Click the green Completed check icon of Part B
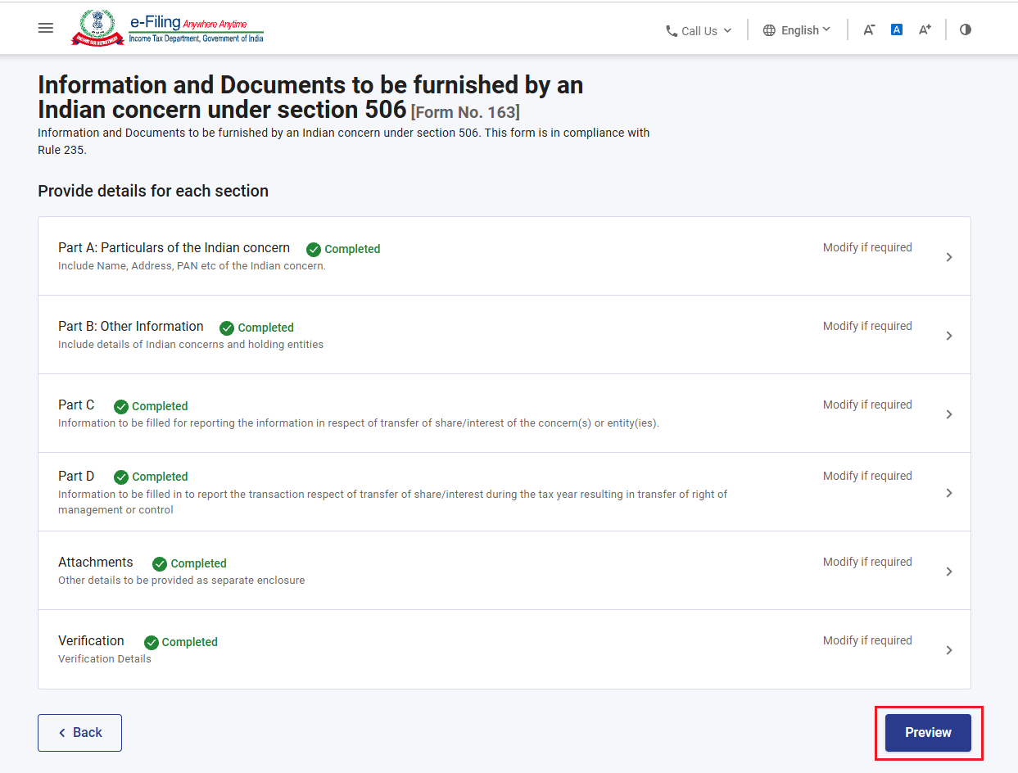 [227, 328]
